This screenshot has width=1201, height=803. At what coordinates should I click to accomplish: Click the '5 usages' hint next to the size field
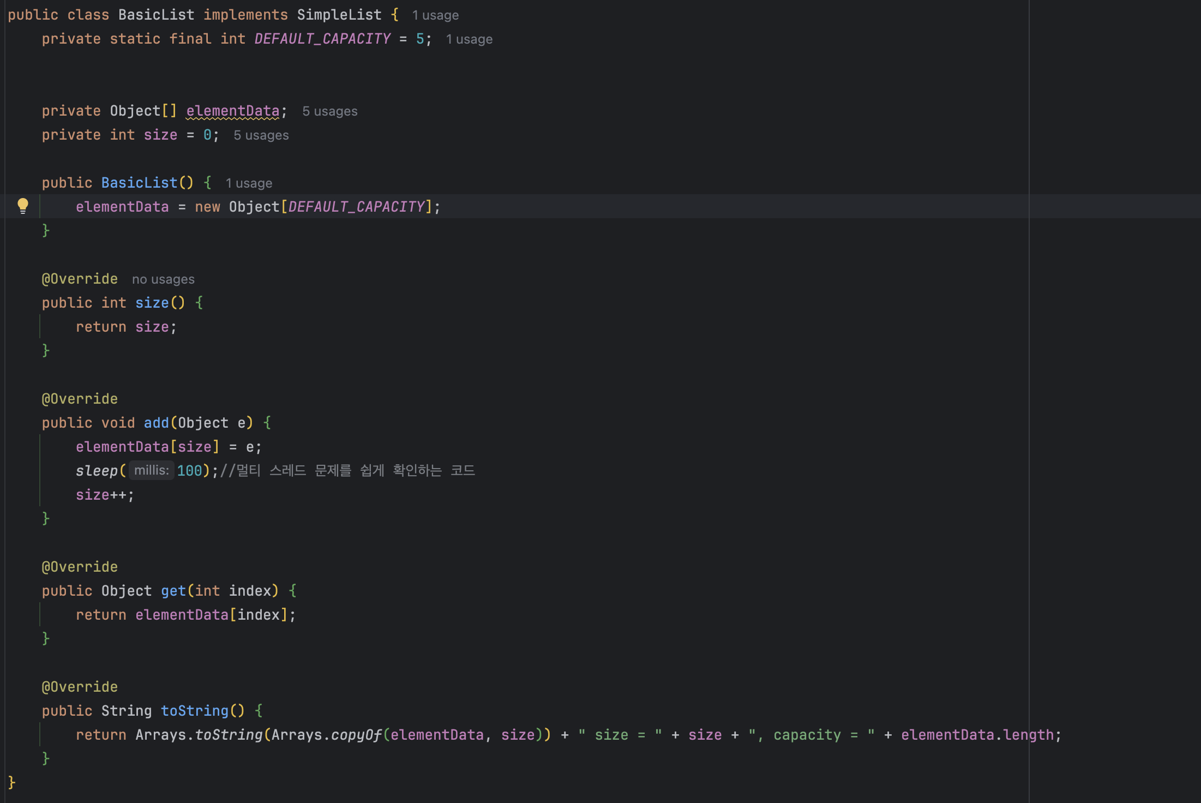point(261,135)
